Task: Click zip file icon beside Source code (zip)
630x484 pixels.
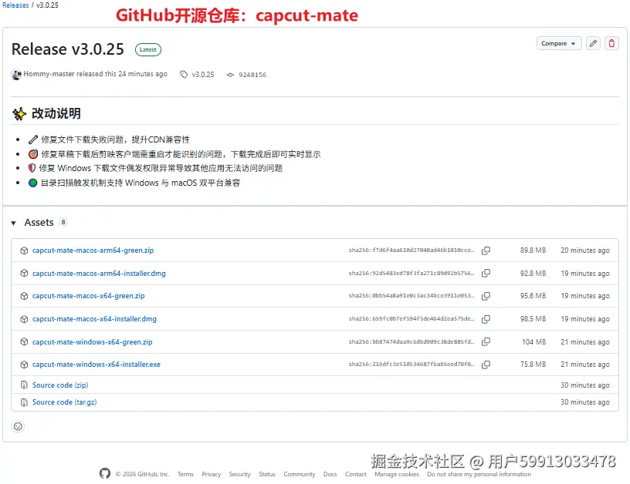Action: (24, 385)
